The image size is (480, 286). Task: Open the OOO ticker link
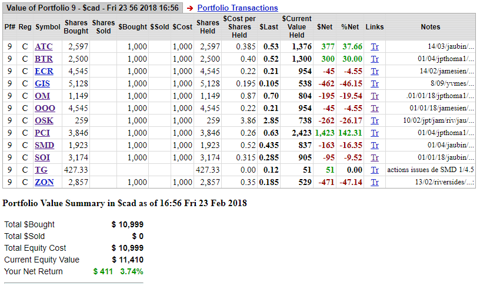44,108
